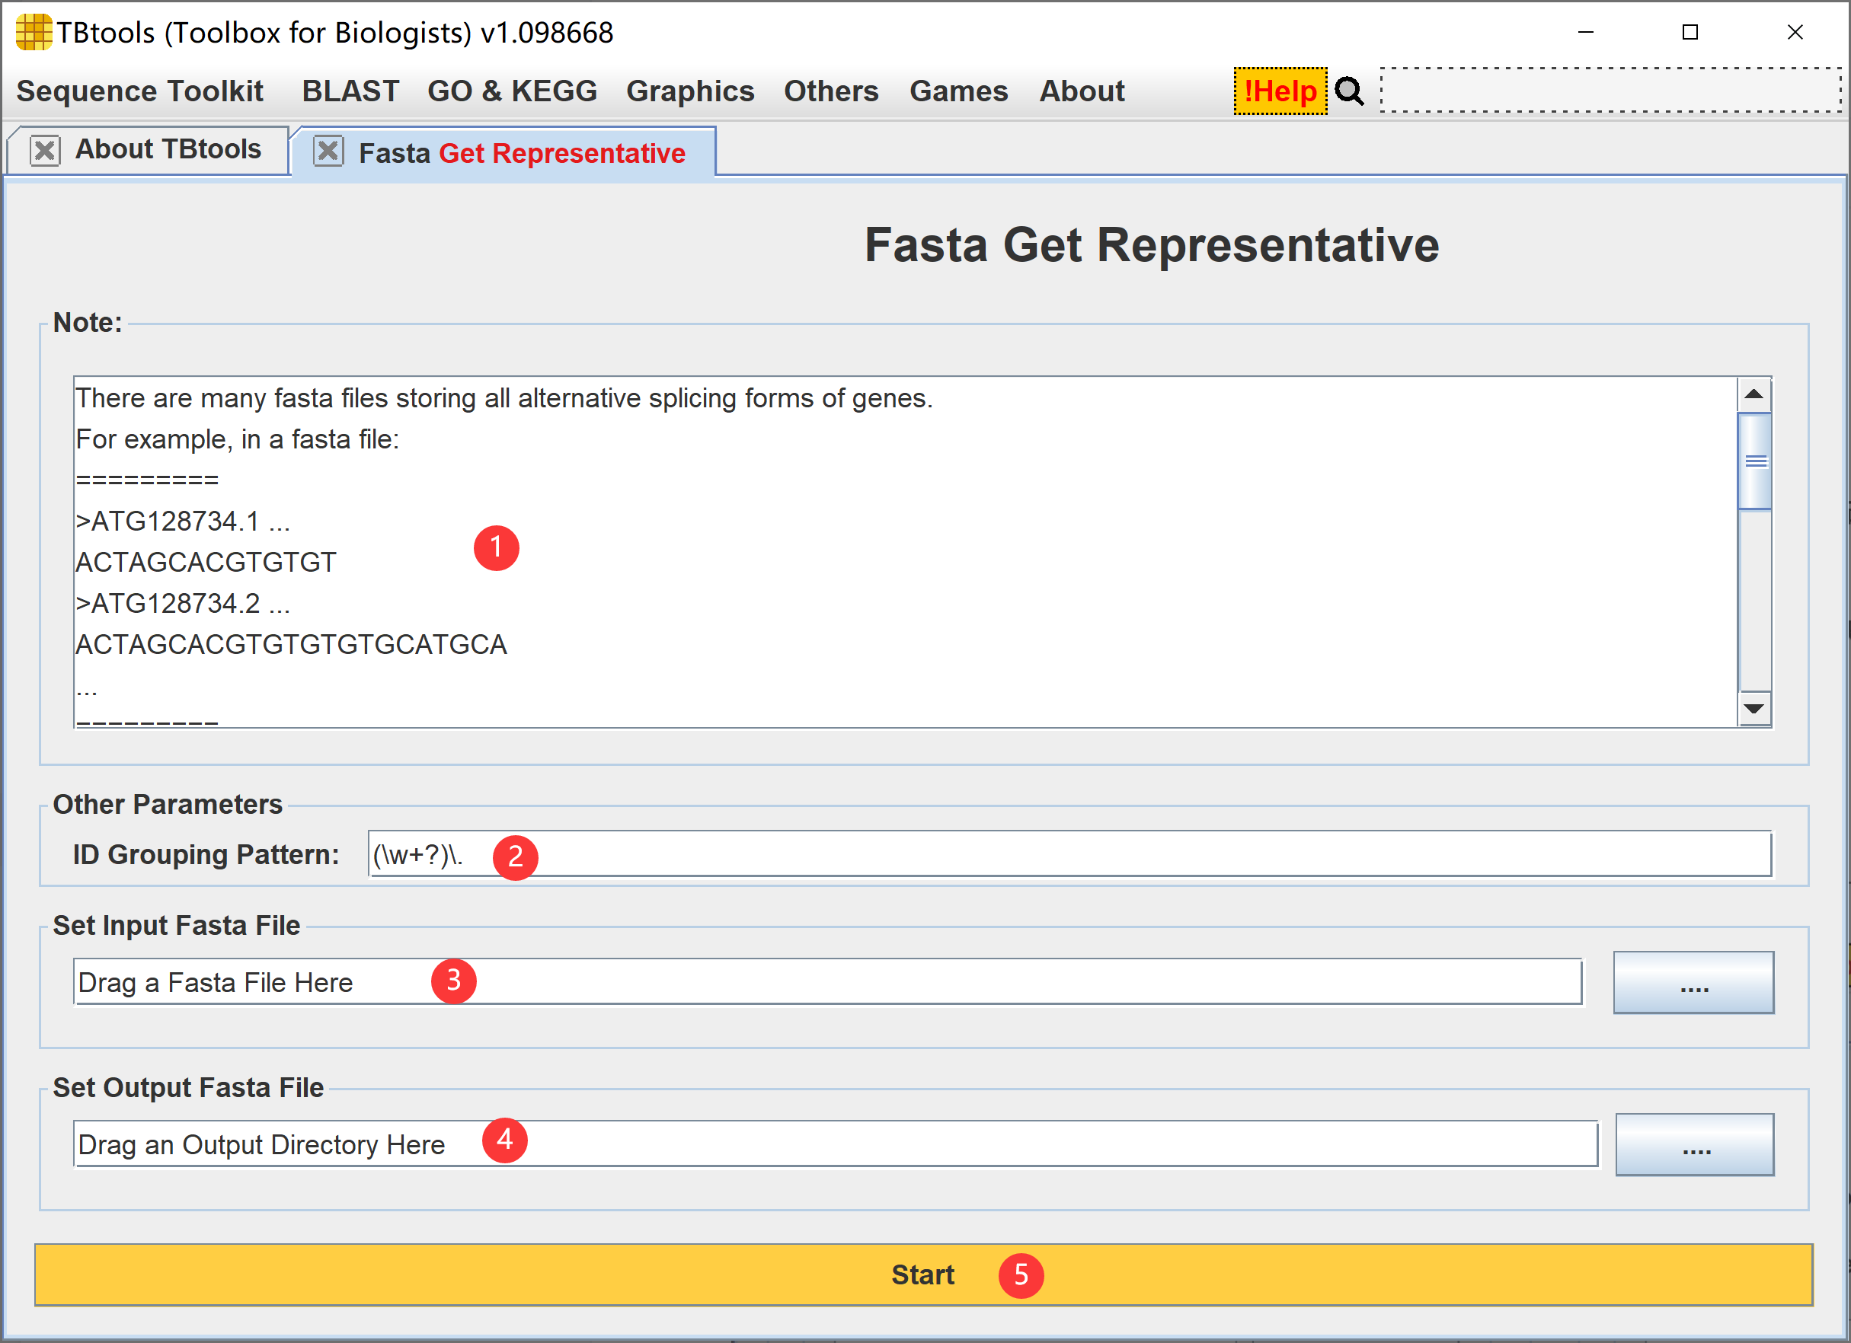Open the Others menu
The image size is (1851, 1343).
[831, 91]
